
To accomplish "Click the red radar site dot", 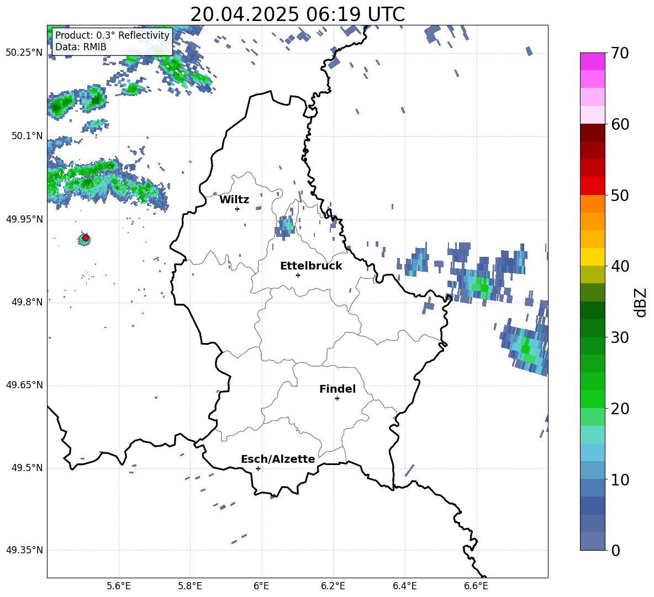I will 86,238.
